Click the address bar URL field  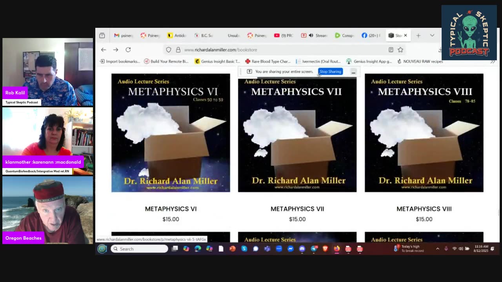click(x=284, y=50)
